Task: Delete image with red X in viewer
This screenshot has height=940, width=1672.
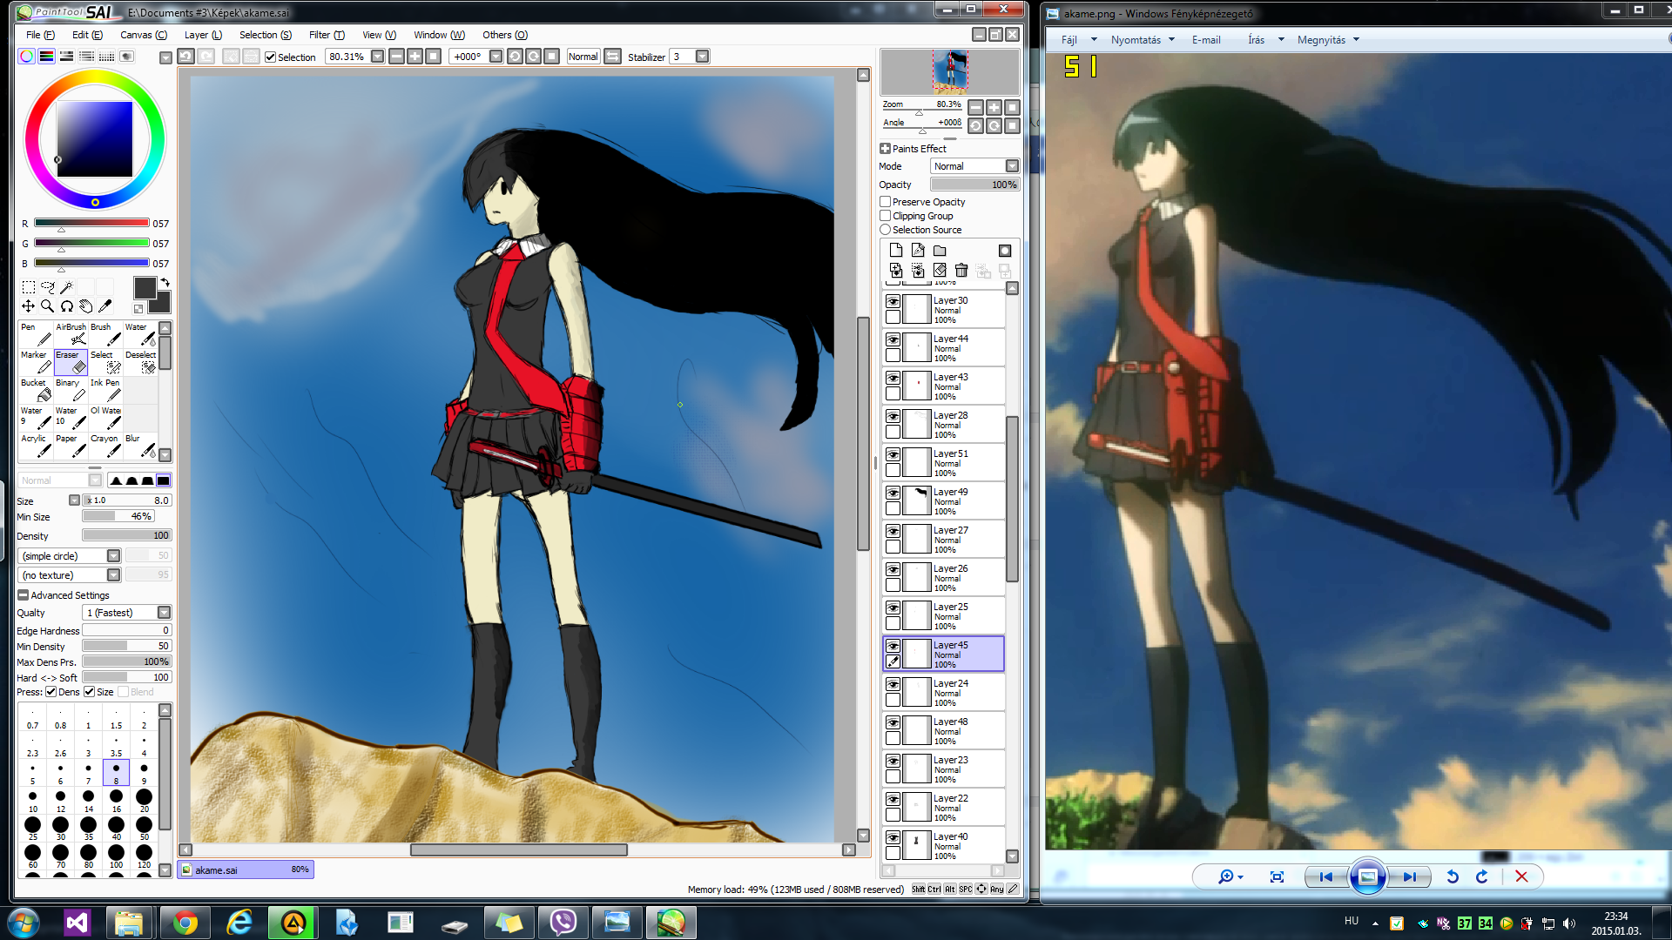Action: tap(1521, 876)
